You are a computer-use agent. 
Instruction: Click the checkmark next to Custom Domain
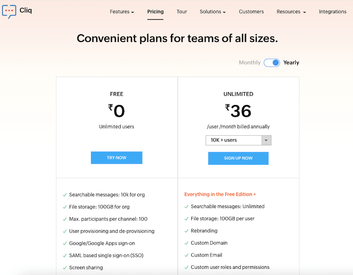coord(186,243)
